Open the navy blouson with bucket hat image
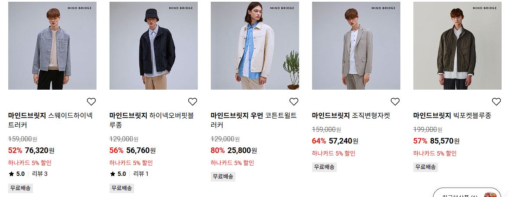Image resolution: width=509 pixels, height=197 pixels. (x=154, y=46)
